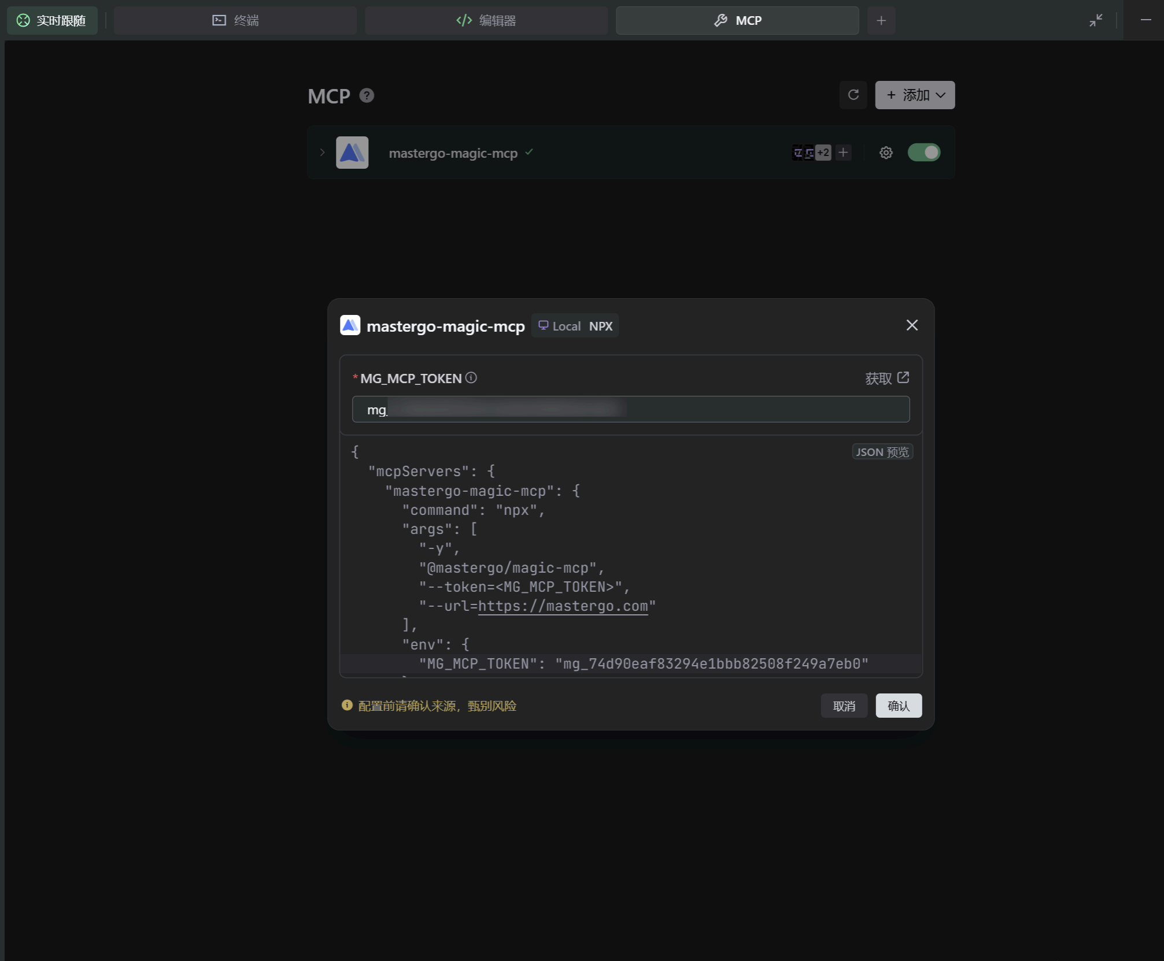Click the +2 tools badge
The image size is (1164, 961).
[x=823, y=153]
